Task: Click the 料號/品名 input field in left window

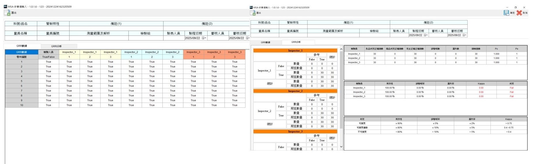Action: pyautogui.click(x=21, y=28)
